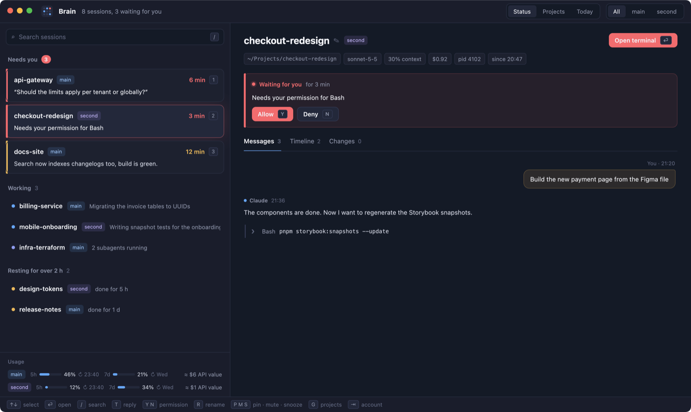
Task: Click the pencil rename icon beside checkout-redesign
Action: (336, 41)
